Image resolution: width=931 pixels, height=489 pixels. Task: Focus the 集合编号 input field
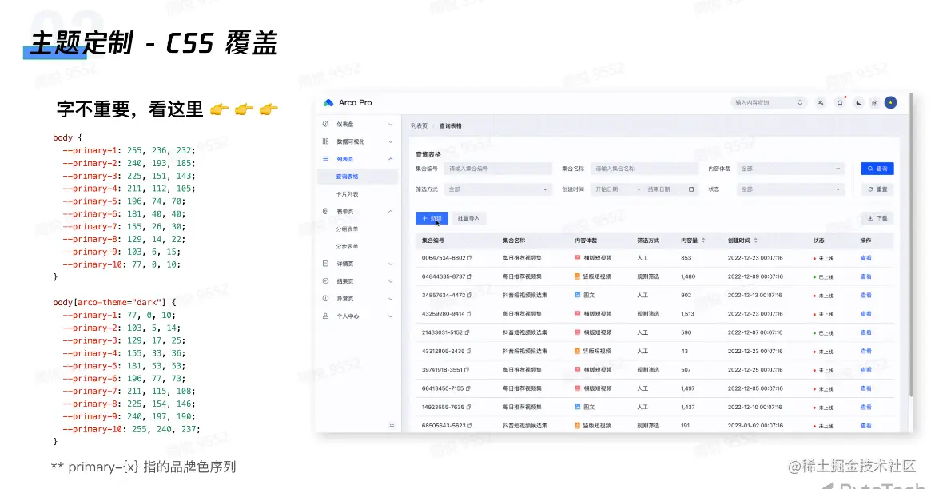(498, 169)
